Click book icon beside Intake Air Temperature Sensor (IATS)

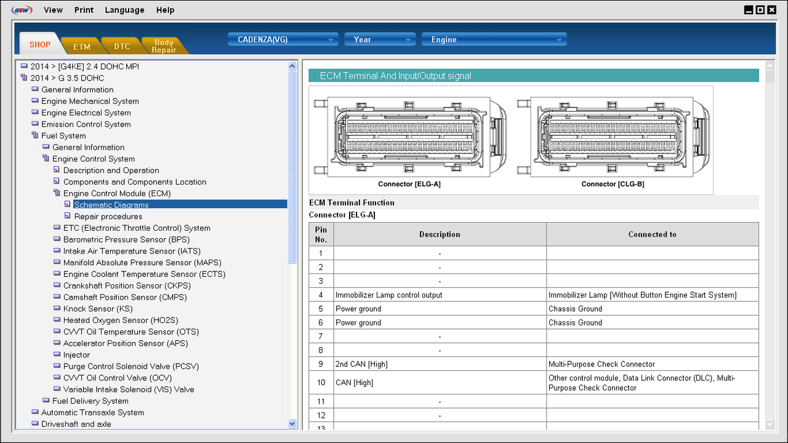click(x=57, y=251)
